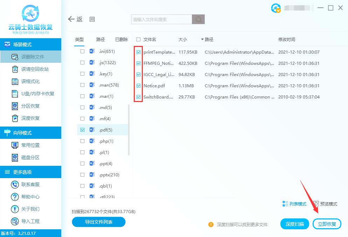This screenshot has width=348, height=237.
Task: Click the Notice.pdf file name
Action: pos(154,86)
